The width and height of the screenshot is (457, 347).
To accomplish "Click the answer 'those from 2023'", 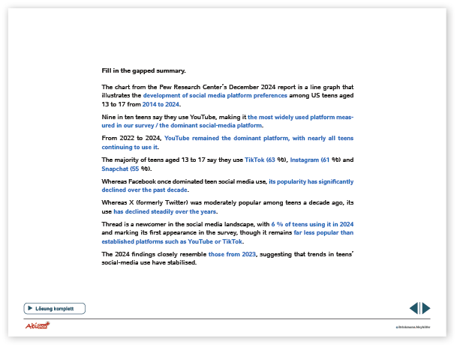I will click(232, 254).
